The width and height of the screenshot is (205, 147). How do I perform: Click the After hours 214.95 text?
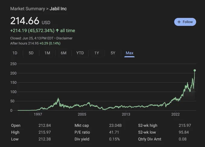24,43
